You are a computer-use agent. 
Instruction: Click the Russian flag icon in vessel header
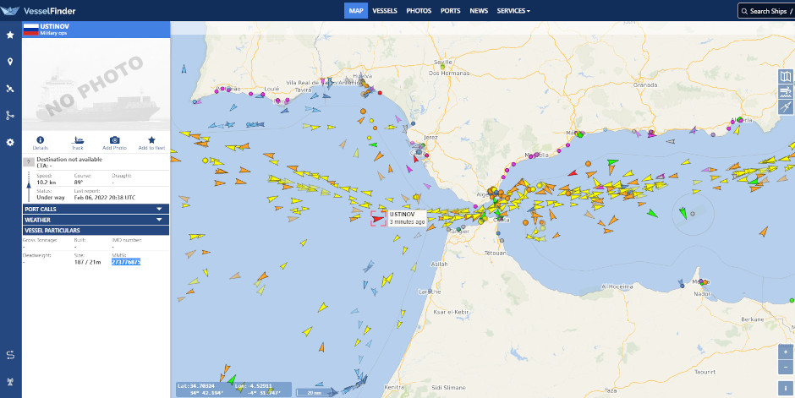(31, 30)
